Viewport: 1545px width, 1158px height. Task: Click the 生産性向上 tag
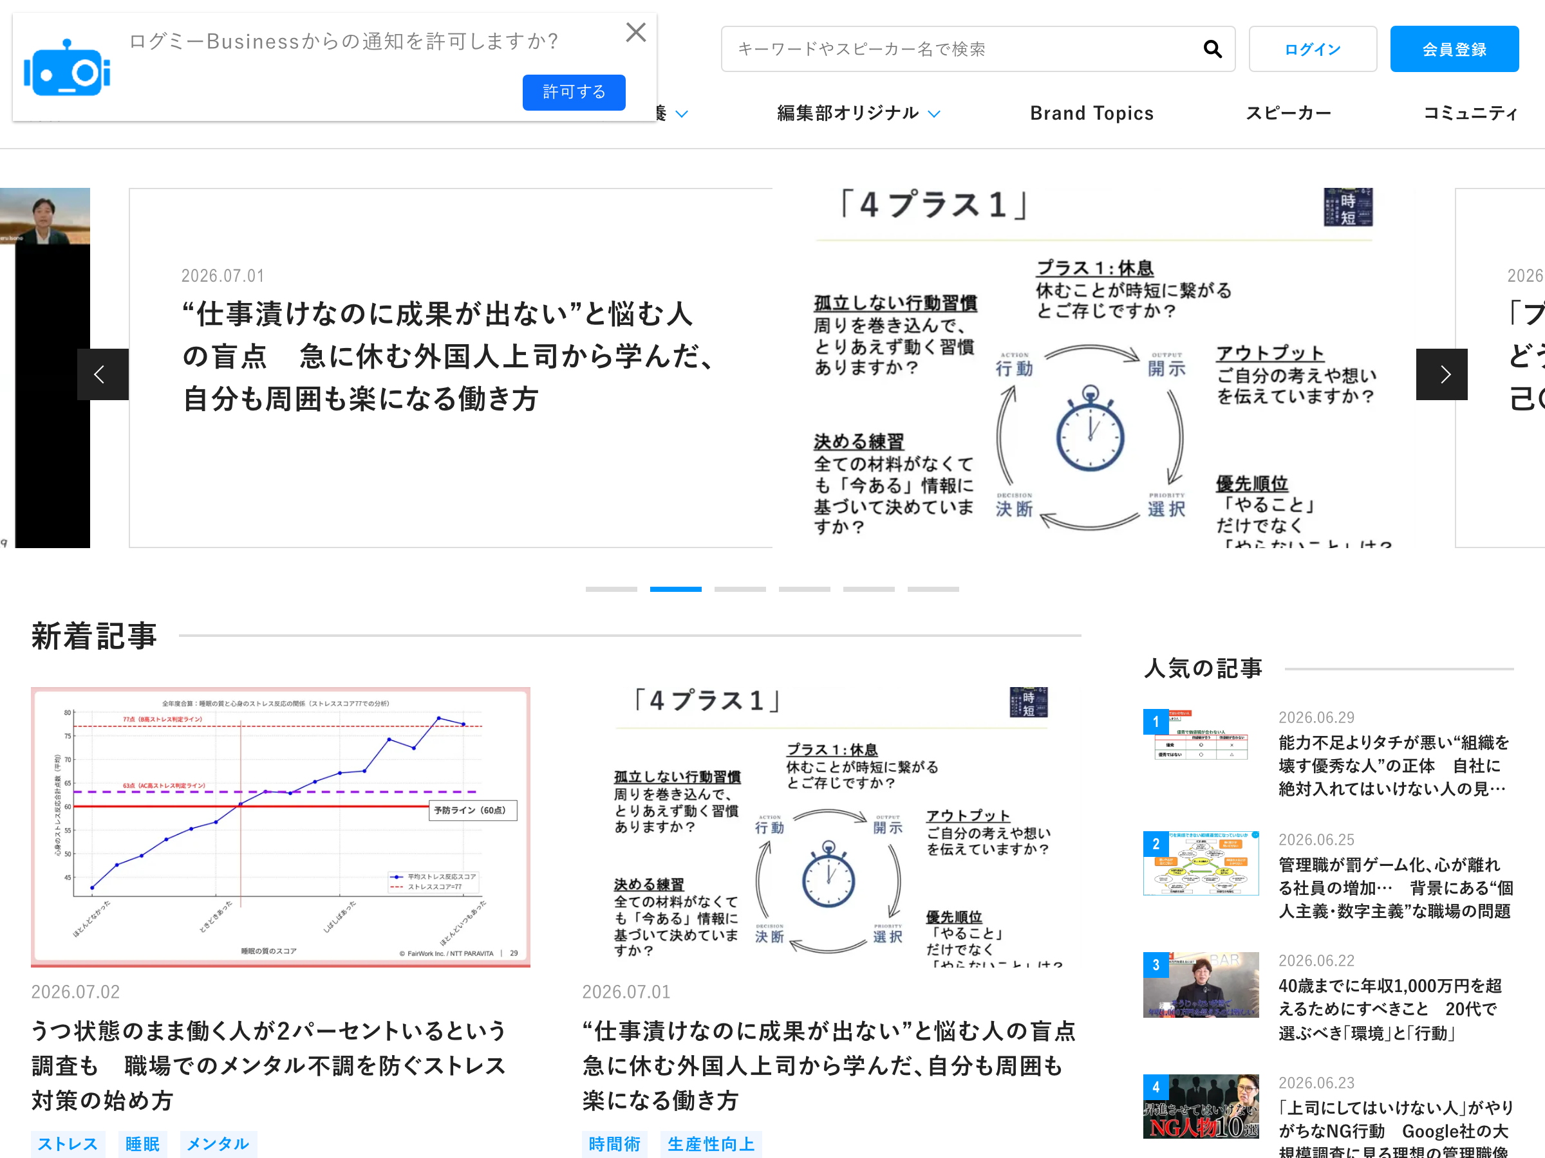point(710,1143)
